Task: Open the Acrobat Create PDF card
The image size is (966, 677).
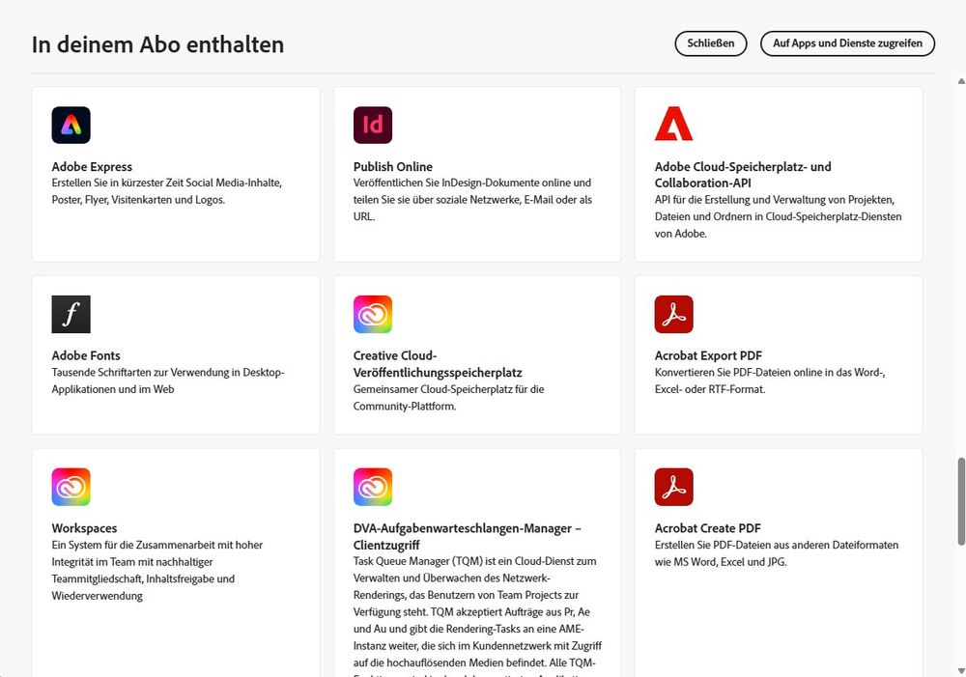Action: [778, 541]
